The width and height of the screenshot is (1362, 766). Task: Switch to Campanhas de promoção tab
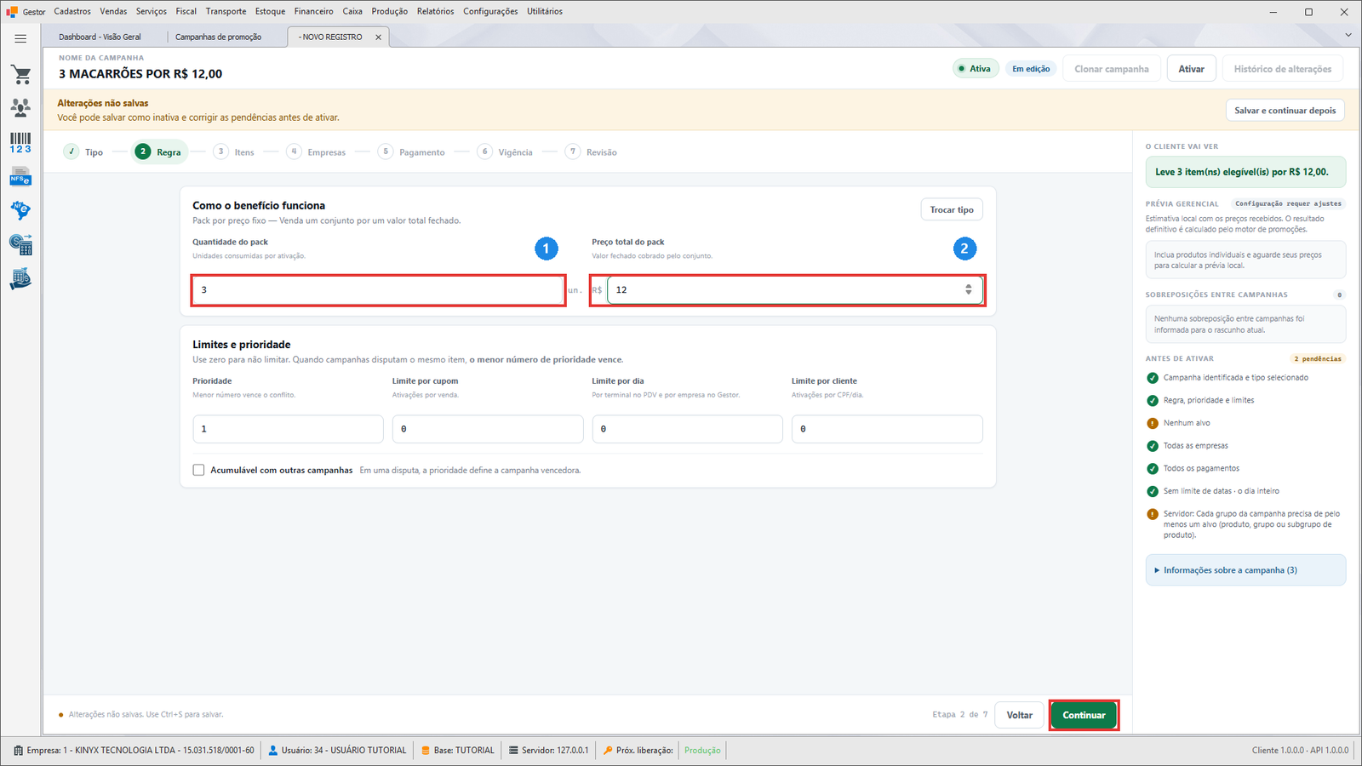219,37
